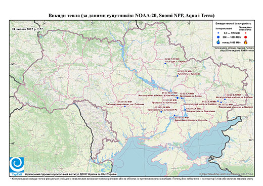Click the footnote about controlled heat emissions

tap(131, 178)
